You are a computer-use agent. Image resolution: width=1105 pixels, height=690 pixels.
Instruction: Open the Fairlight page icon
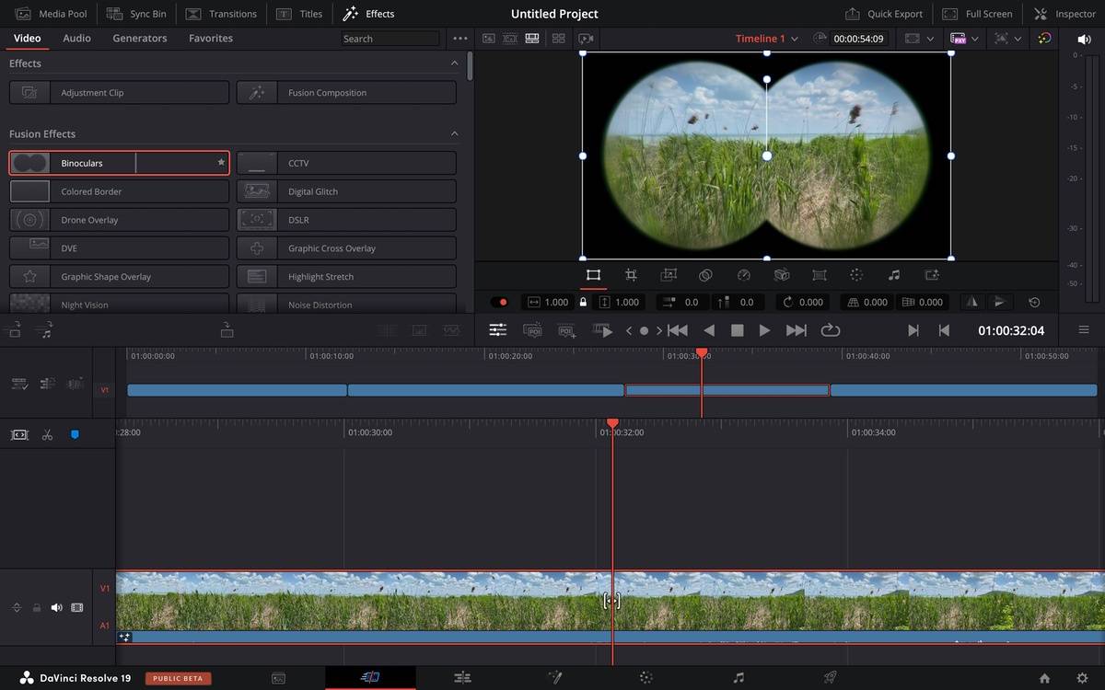pyautogui.click(x=739, y=678)
